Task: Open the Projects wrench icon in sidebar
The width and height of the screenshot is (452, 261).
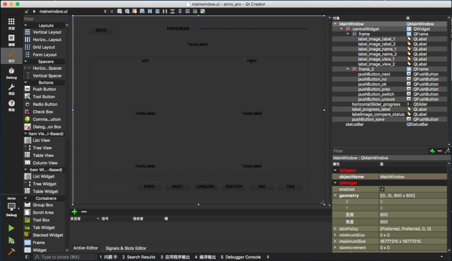Action: click(x=11, y=89)
